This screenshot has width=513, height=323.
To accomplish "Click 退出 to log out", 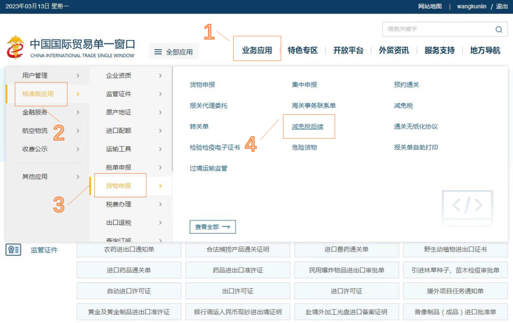I will click(502, 6).
